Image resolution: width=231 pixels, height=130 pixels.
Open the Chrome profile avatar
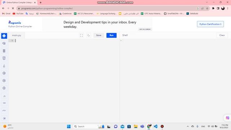coord(223,8)
